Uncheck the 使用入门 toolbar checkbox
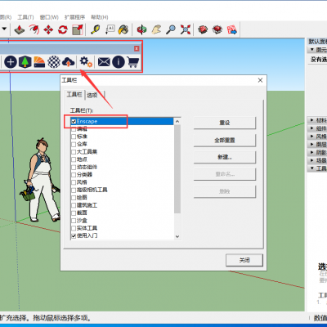This screenshot has height=327, width=327. coord(74,236)
